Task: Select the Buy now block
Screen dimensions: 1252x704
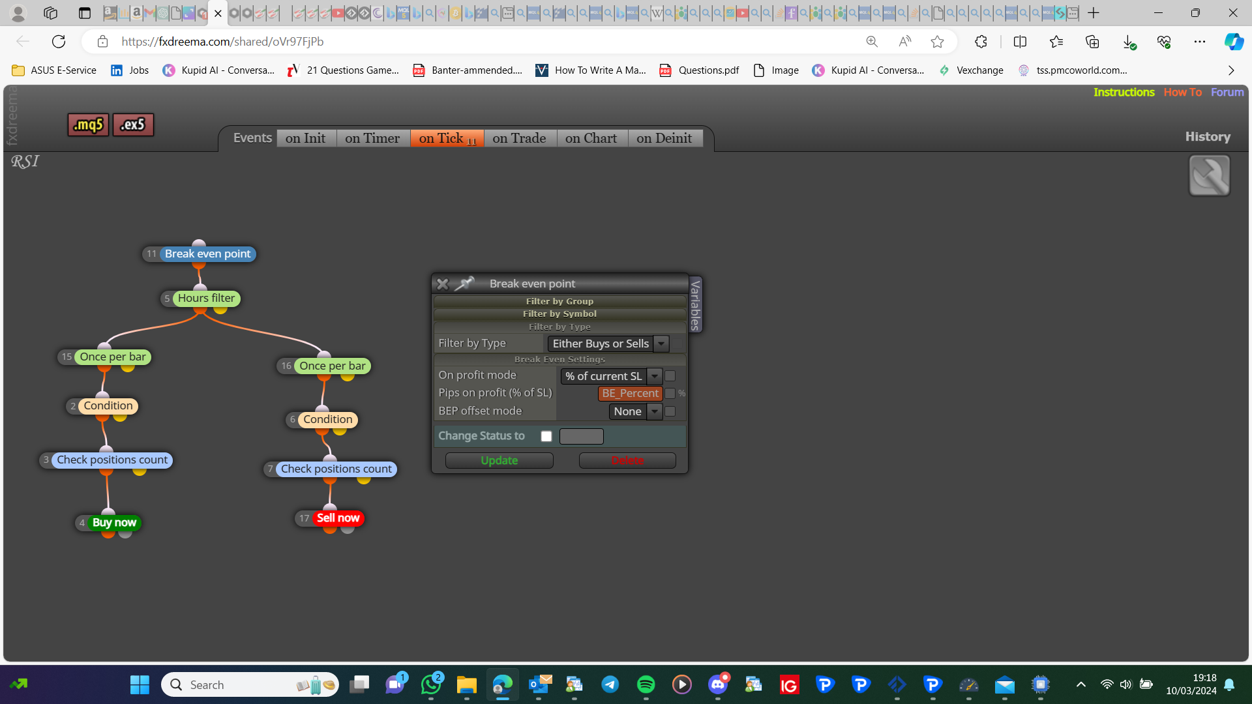Action: click(114, 523)
